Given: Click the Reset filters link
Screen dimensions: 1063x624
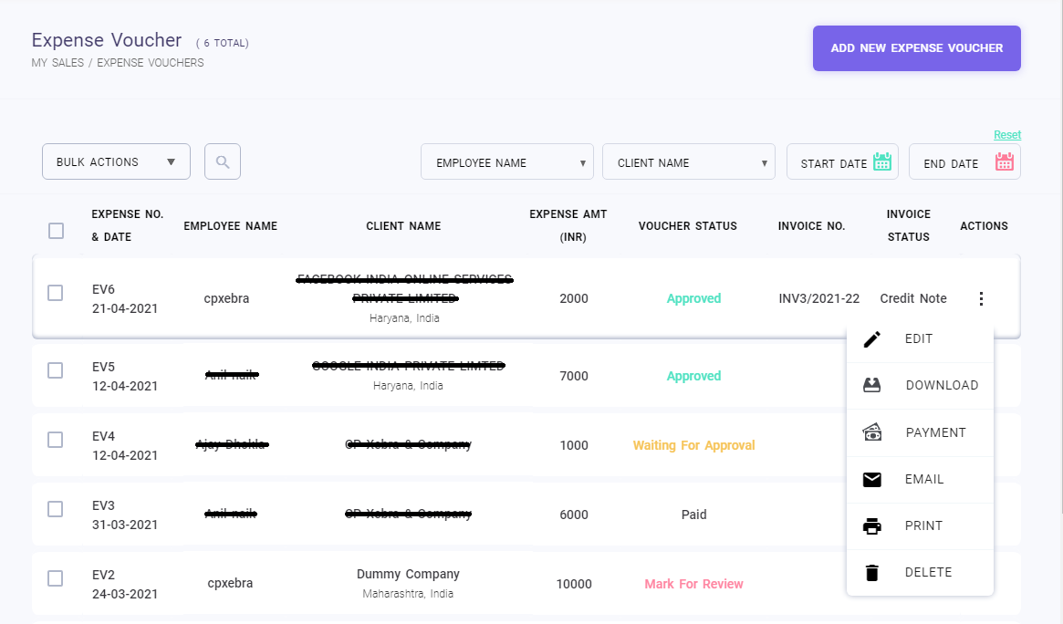Looking at the screenshot, I should click(x=1006, y=135).
